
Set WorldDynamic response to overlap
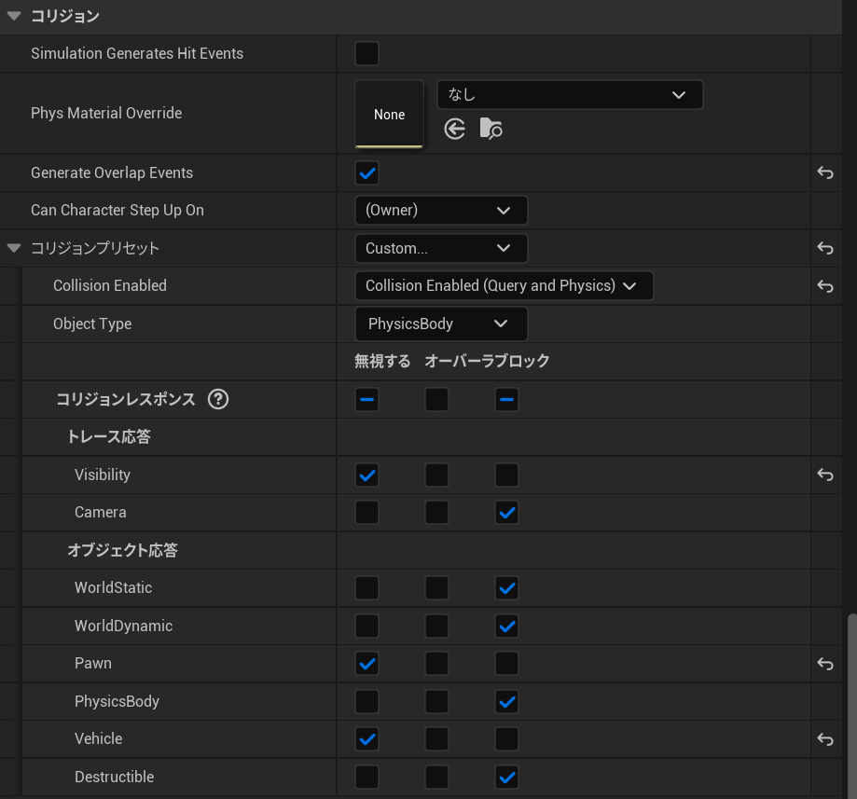pos(436,627)
